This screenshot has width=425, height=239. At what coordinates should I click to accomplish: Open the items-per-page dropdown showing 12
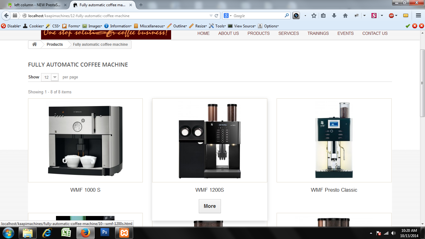click(50, 77)
